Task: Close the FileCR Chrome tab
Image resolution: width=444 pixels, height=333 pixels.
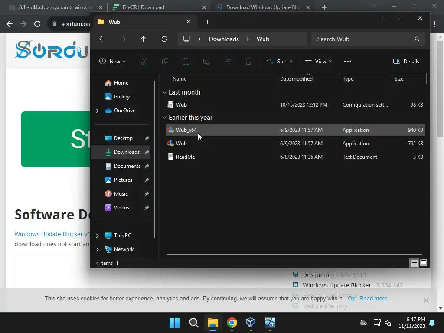Action: pos(204,7)
